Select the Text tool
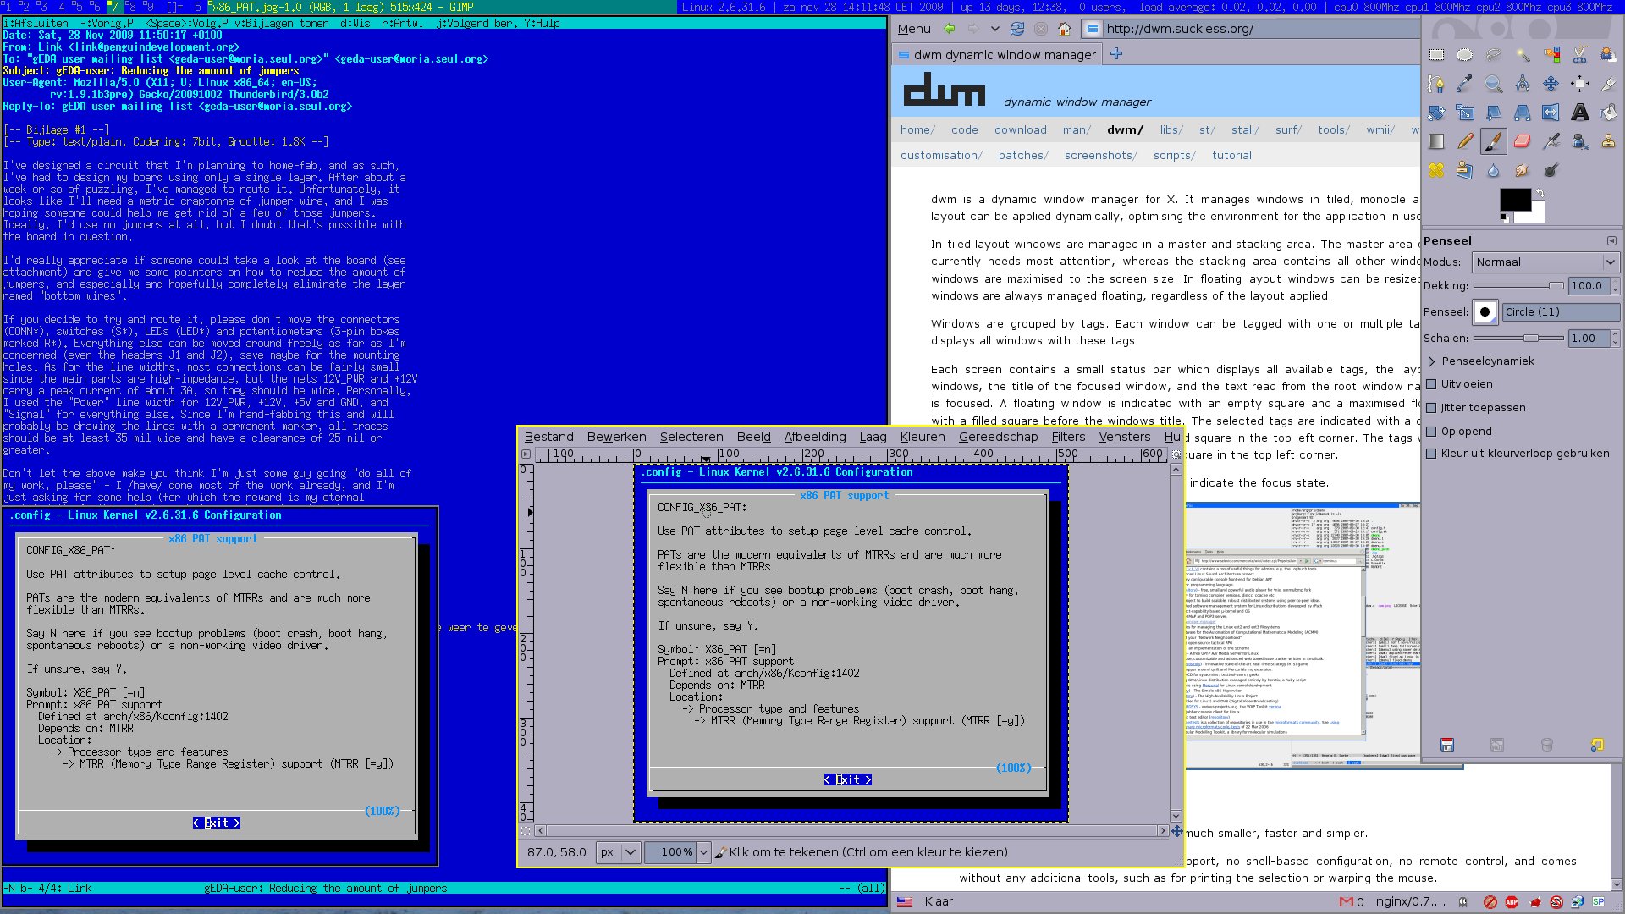 click(1580, 113)
